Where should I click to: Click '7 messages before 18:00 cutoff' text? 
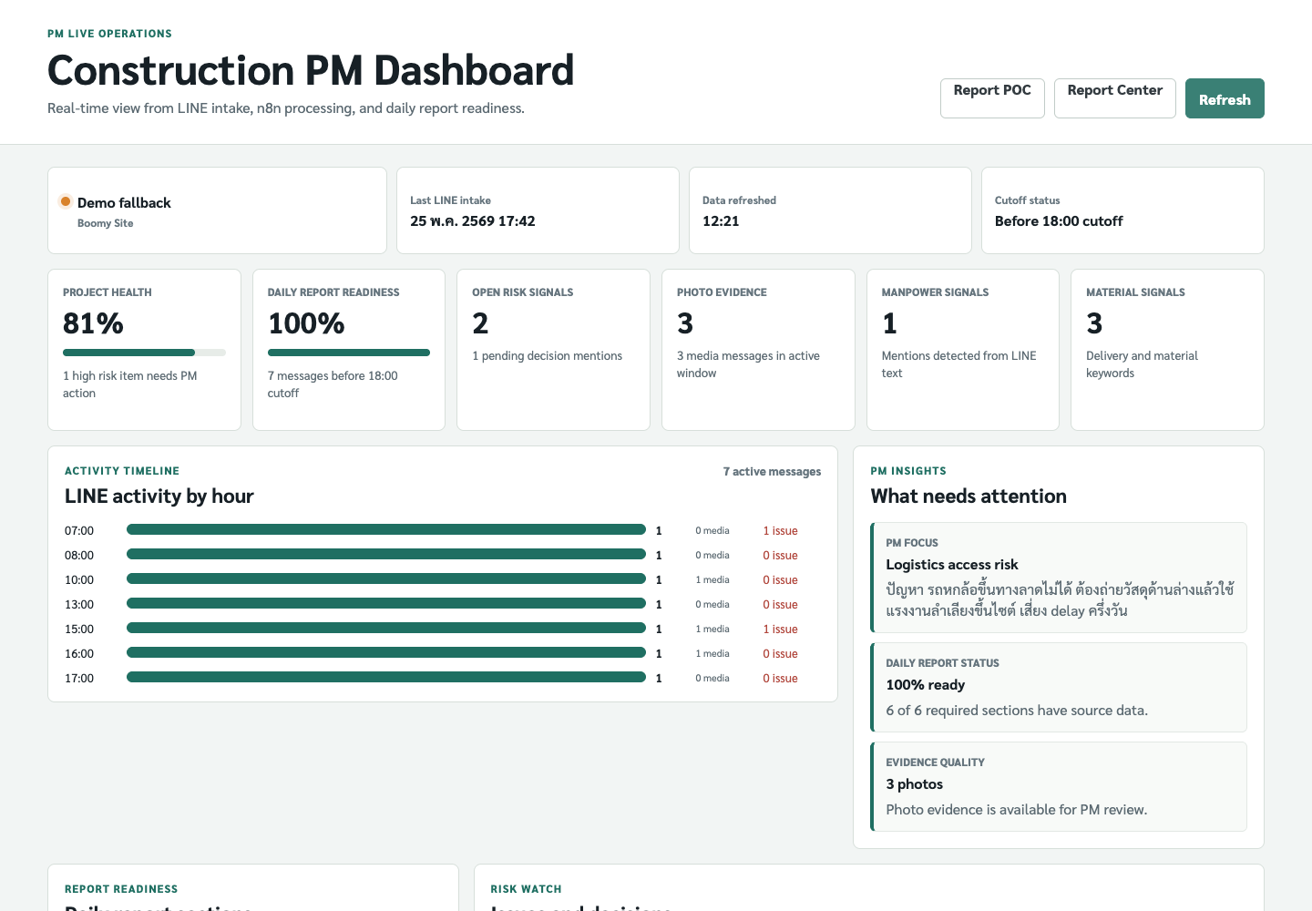pyautogui.click(x=333, y=384)
